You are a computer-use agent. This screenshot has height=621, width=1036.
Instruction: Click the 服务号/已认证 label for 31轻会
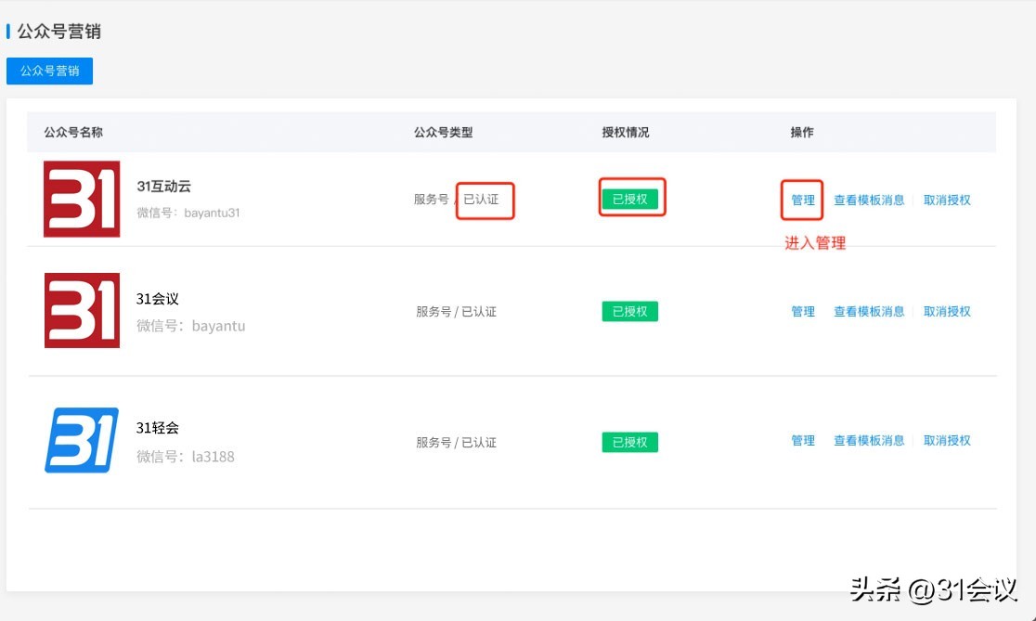tap(457, 442)
